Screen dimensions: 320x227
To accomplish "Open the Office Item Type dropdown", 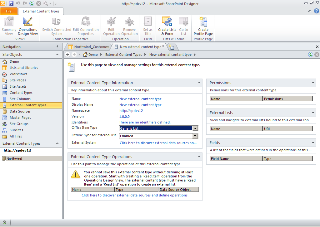I will [195, 128].
